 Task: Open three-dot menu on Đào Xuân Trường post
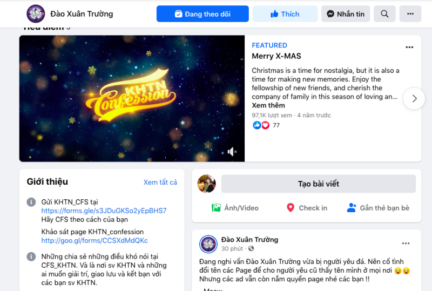(406, 243)
